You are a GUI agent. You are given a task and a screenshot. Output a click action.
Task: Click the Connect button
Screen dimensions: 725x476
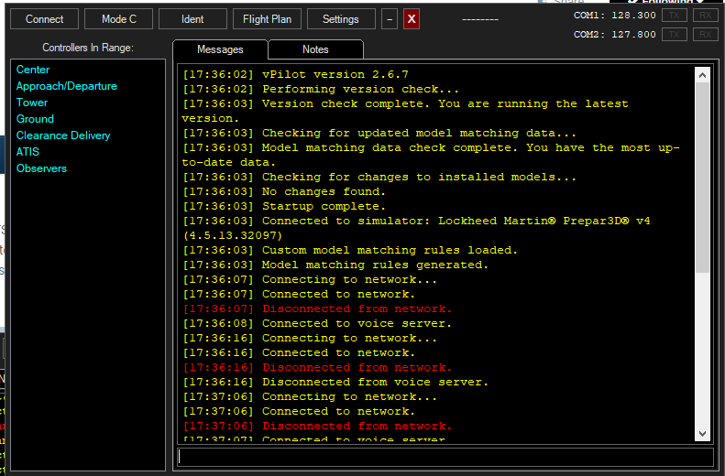click(x=45, y=19)
